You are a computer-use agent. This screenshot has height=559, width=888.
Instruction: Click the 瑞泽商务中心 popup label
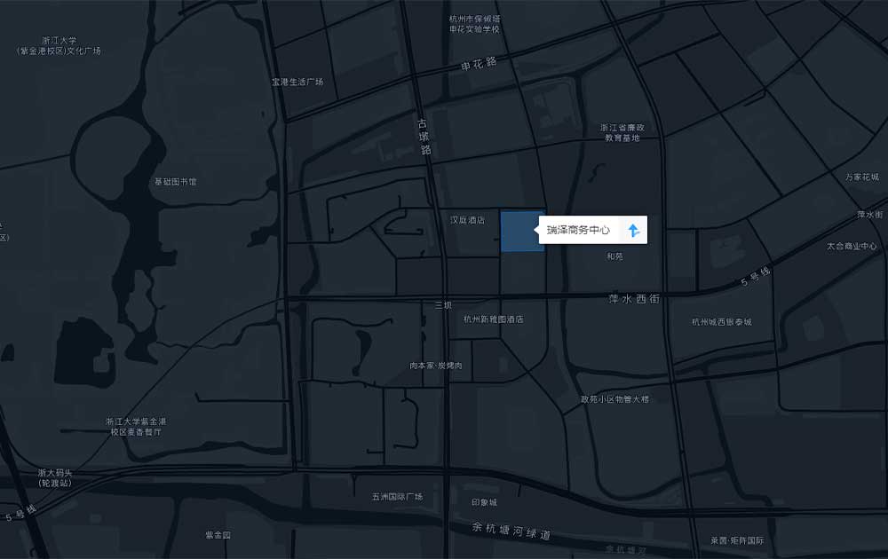click(578, 231)
